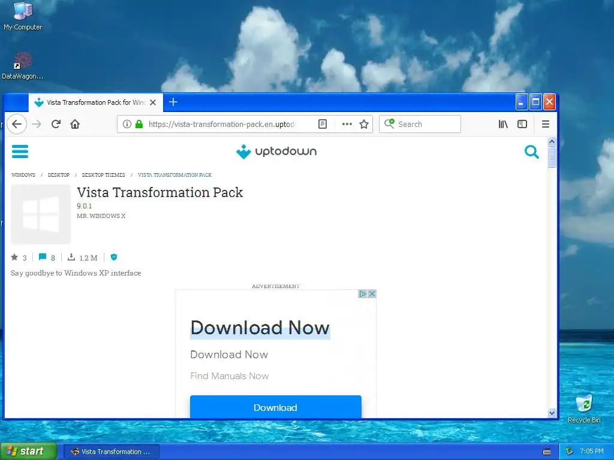This screenshot has height=460, width=614.
Task: Minimize the Firefox window
Action: tap(521, 102)
